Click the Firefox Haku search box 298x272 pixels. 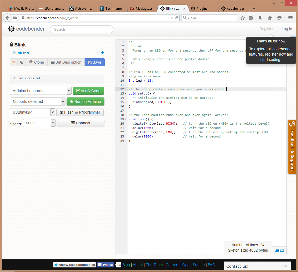pos(209,18)
